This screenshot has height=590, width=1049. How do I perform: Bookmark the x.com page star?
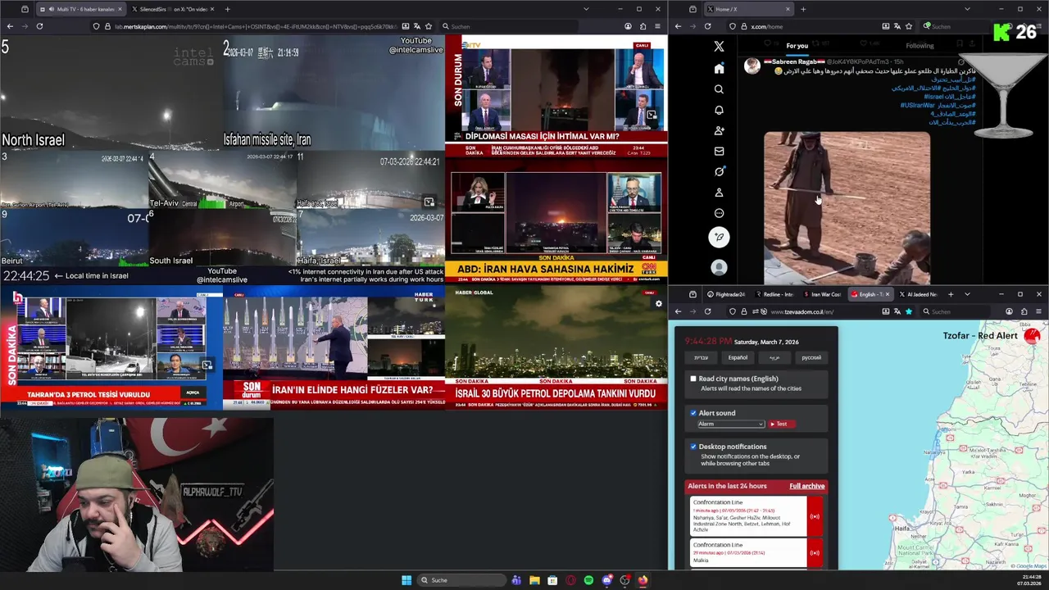pos(909,26)
